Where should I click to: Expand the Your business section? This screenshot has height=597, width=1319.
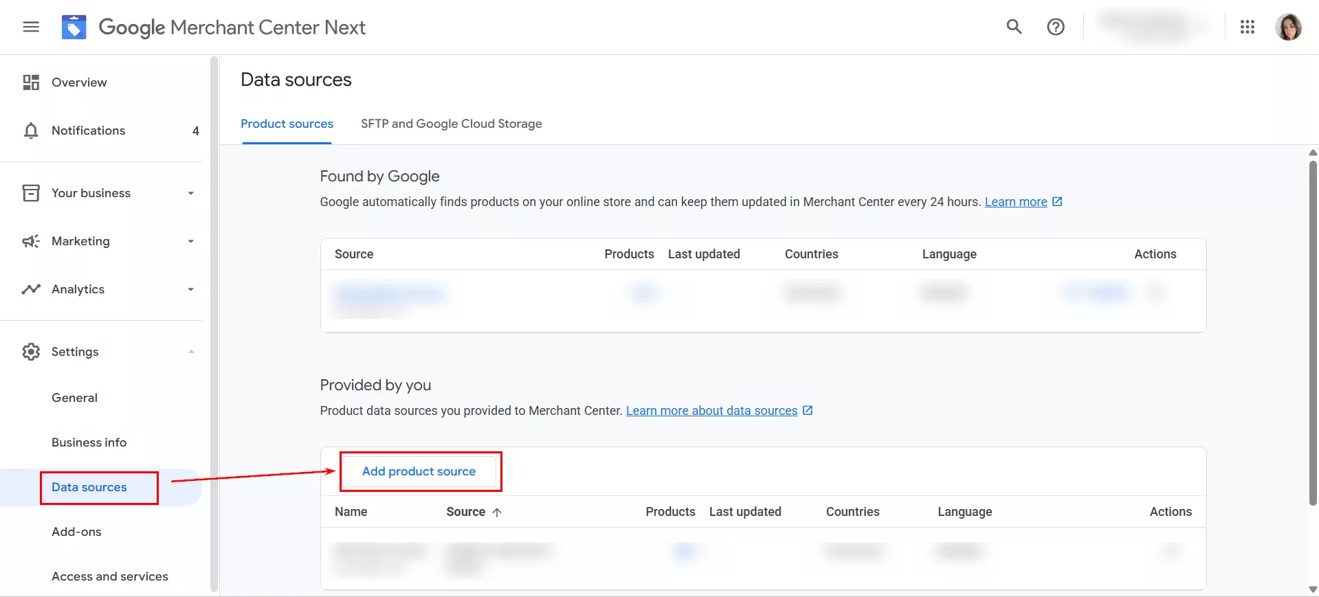pos(190,193)
